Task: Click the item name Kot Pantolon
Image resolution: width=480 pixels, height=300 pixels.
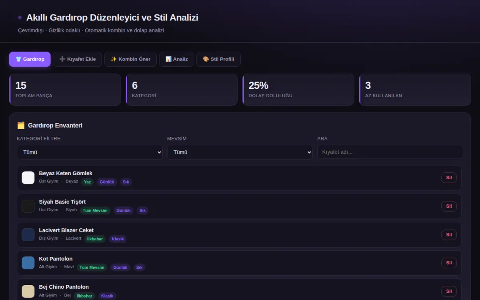Action: [x=56, y=259]
